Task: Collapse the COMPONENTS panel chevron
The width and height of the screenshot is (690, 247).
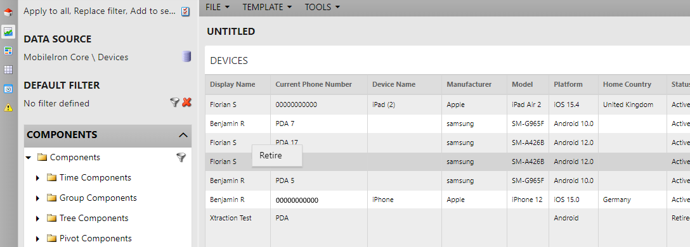Action: (183, 135)
